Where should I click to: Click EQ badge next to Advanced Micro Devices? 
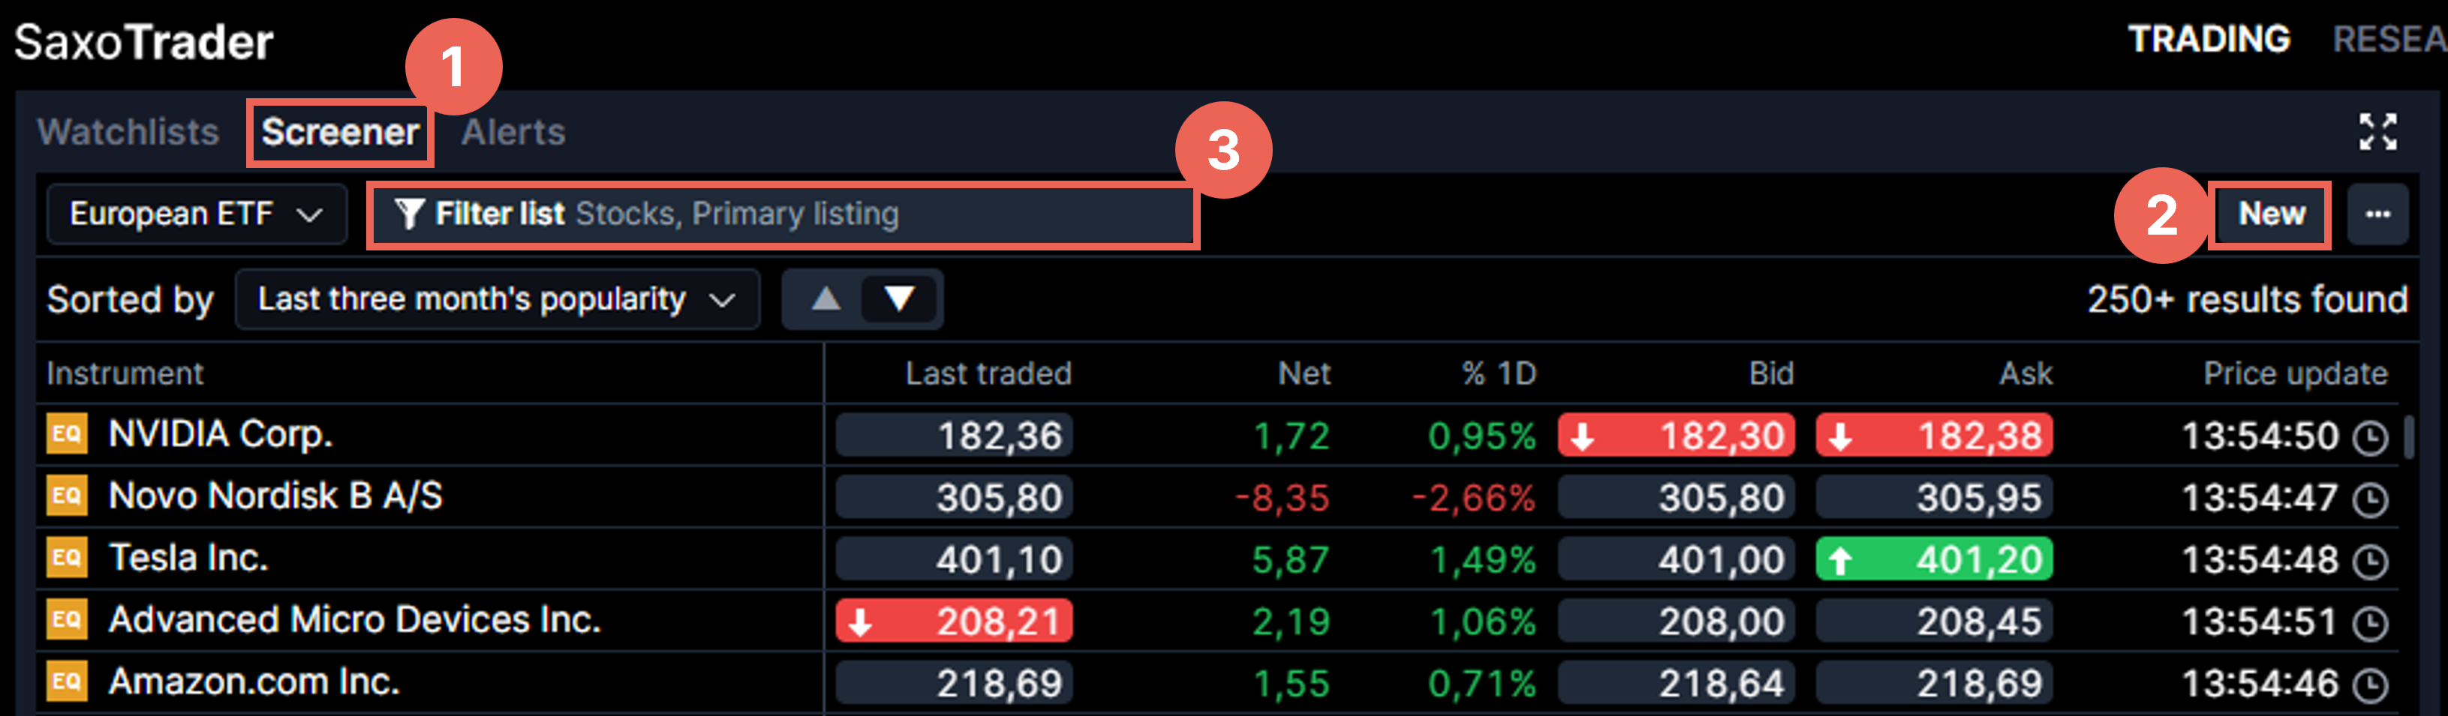pyautogui.click(x=67, y=620)
